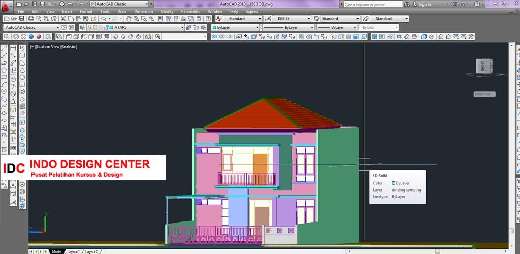This screenshot has height=254, width=520.
Task: Switch to Layout1 tab
Action: coord(73,251)
